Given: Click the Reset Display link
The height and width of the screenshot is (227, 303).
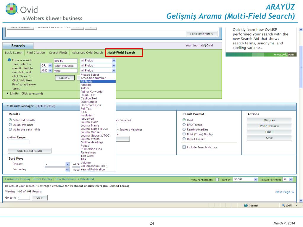Looking at the screenshot, I should coord(43,179).
